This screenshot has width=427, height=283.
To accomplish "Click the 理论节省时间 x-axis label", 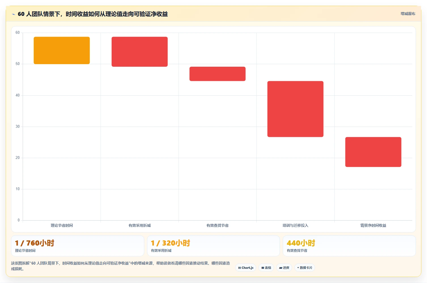I will [62, 225].
